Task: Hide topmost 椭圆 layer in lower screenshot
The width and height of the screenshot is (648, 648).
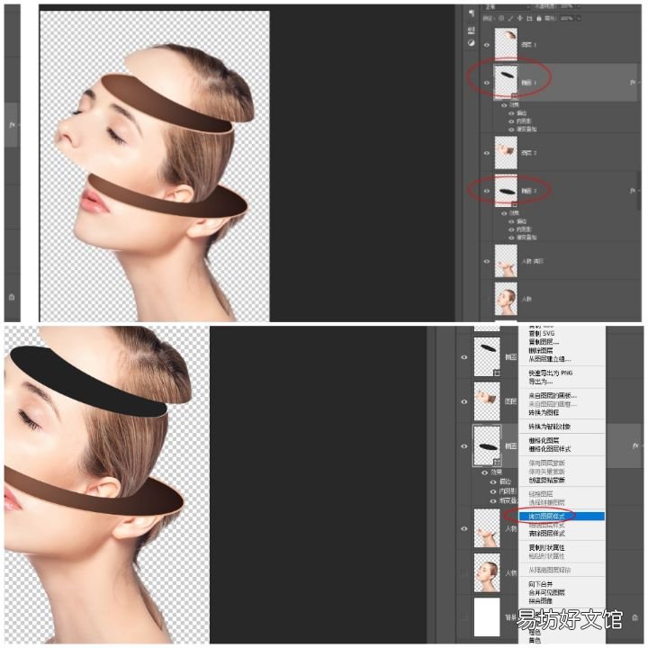Action: [464, 357]
